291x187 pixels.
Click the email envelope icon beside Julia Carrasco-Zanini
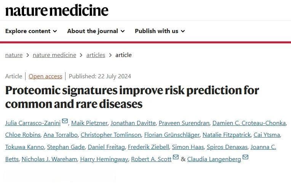point(65,121)
